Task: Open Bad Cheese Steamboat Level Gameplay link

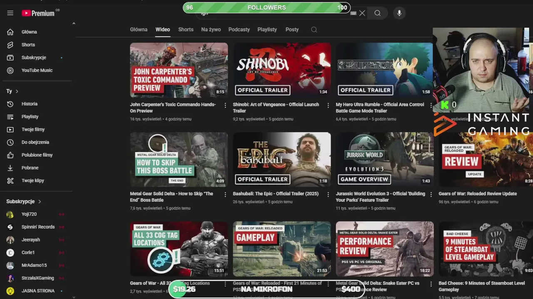Action: coord(482,286)
